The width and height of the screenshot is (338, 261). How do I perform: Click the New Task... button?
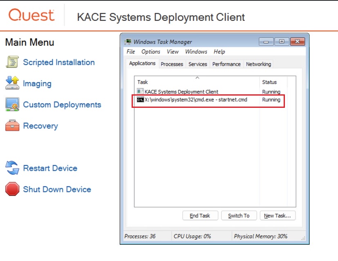point(278,216)
